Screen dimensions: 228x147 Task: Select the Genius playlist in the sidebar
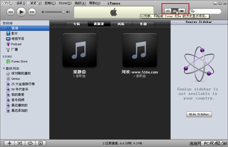click(25, 79)
